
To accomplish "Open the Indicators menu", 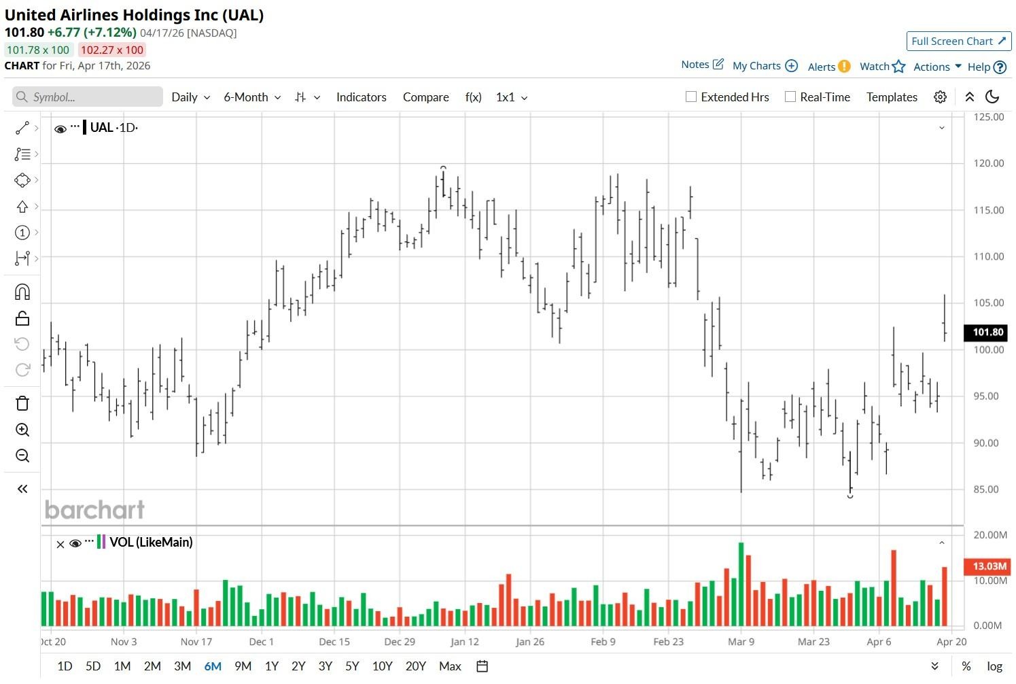I will pyautogui.click(x=361, y=97).
